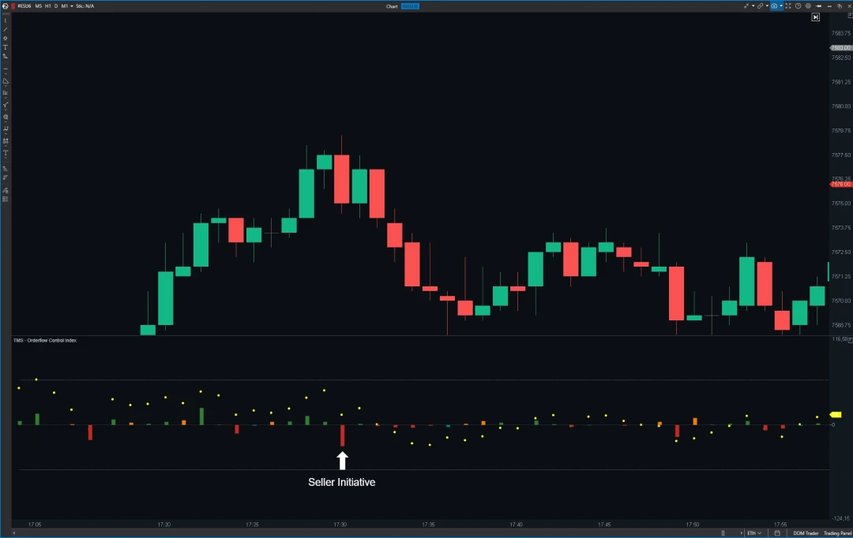
Task: Click the Stk: N/A label
Action: click(x=85, y=6)
